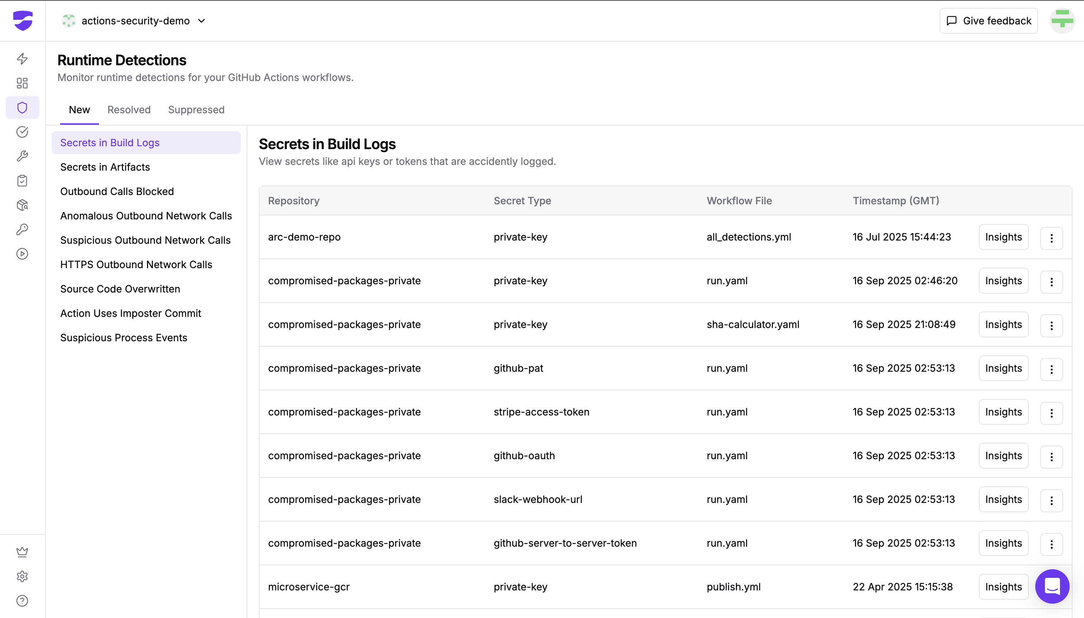Viewport: 1084px width, 618px height.
Task: Switch to the Suppressed tab
Action: pos(196,110)
